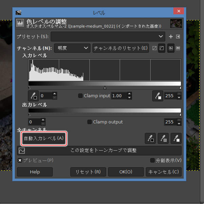This screenshot has width=204, height=204.
Task: Open the preset menu arrow icon
Action: coord(178,37)
